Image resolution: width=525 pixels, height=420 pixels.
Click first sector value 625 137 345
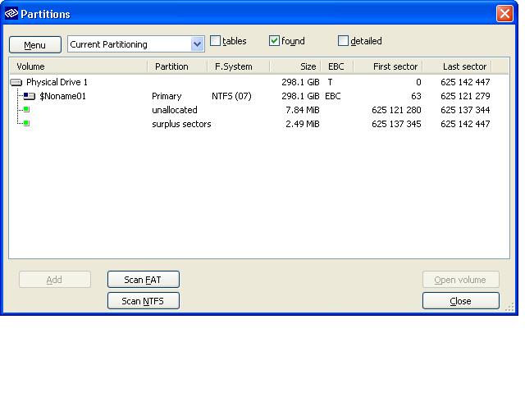pos(396,124)
